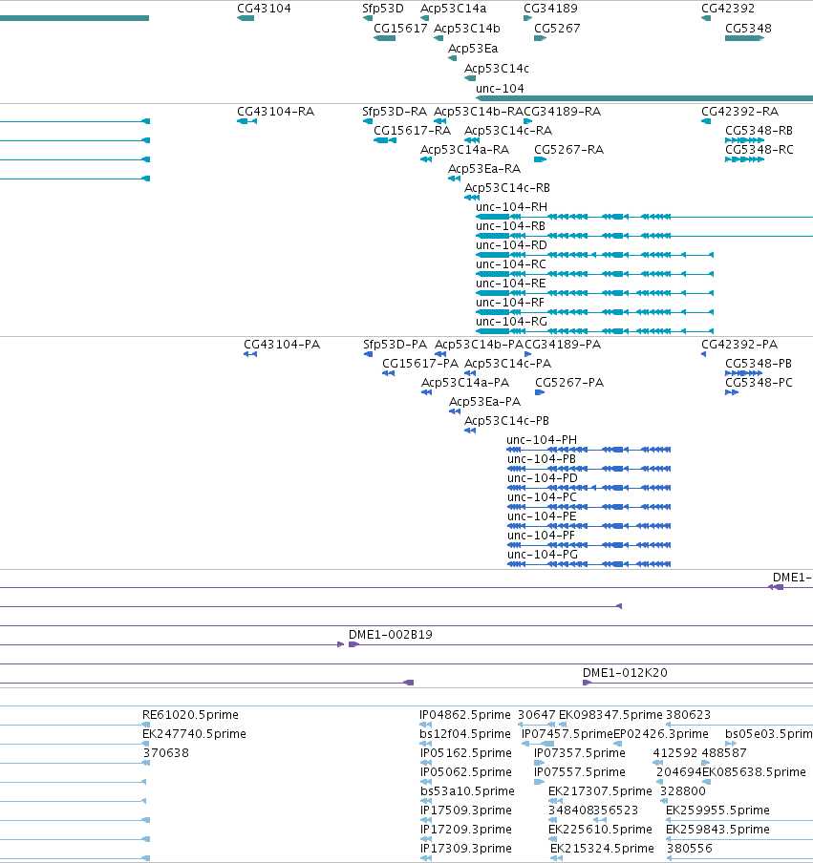Select the CG15617-RA transcript label
The height and width of the screenshot is (863, 813).
(x=412, y=131)
